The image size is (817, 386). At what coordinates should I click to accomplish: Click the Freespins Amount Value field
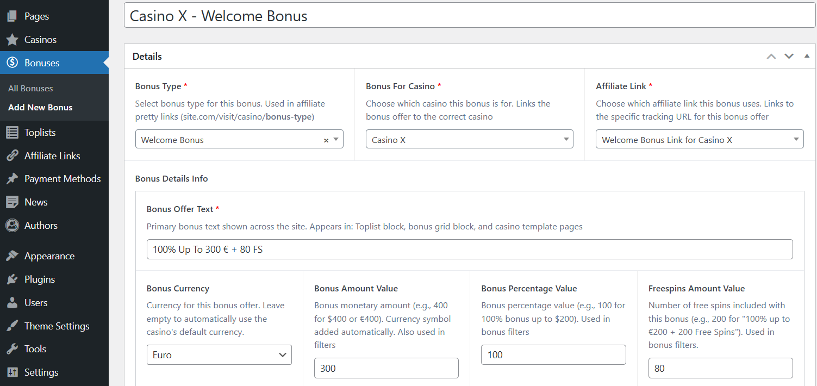point(720,369)
